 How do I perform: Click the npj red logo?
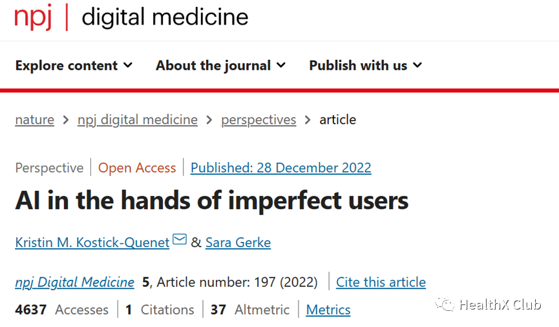[x=33, y=17]
